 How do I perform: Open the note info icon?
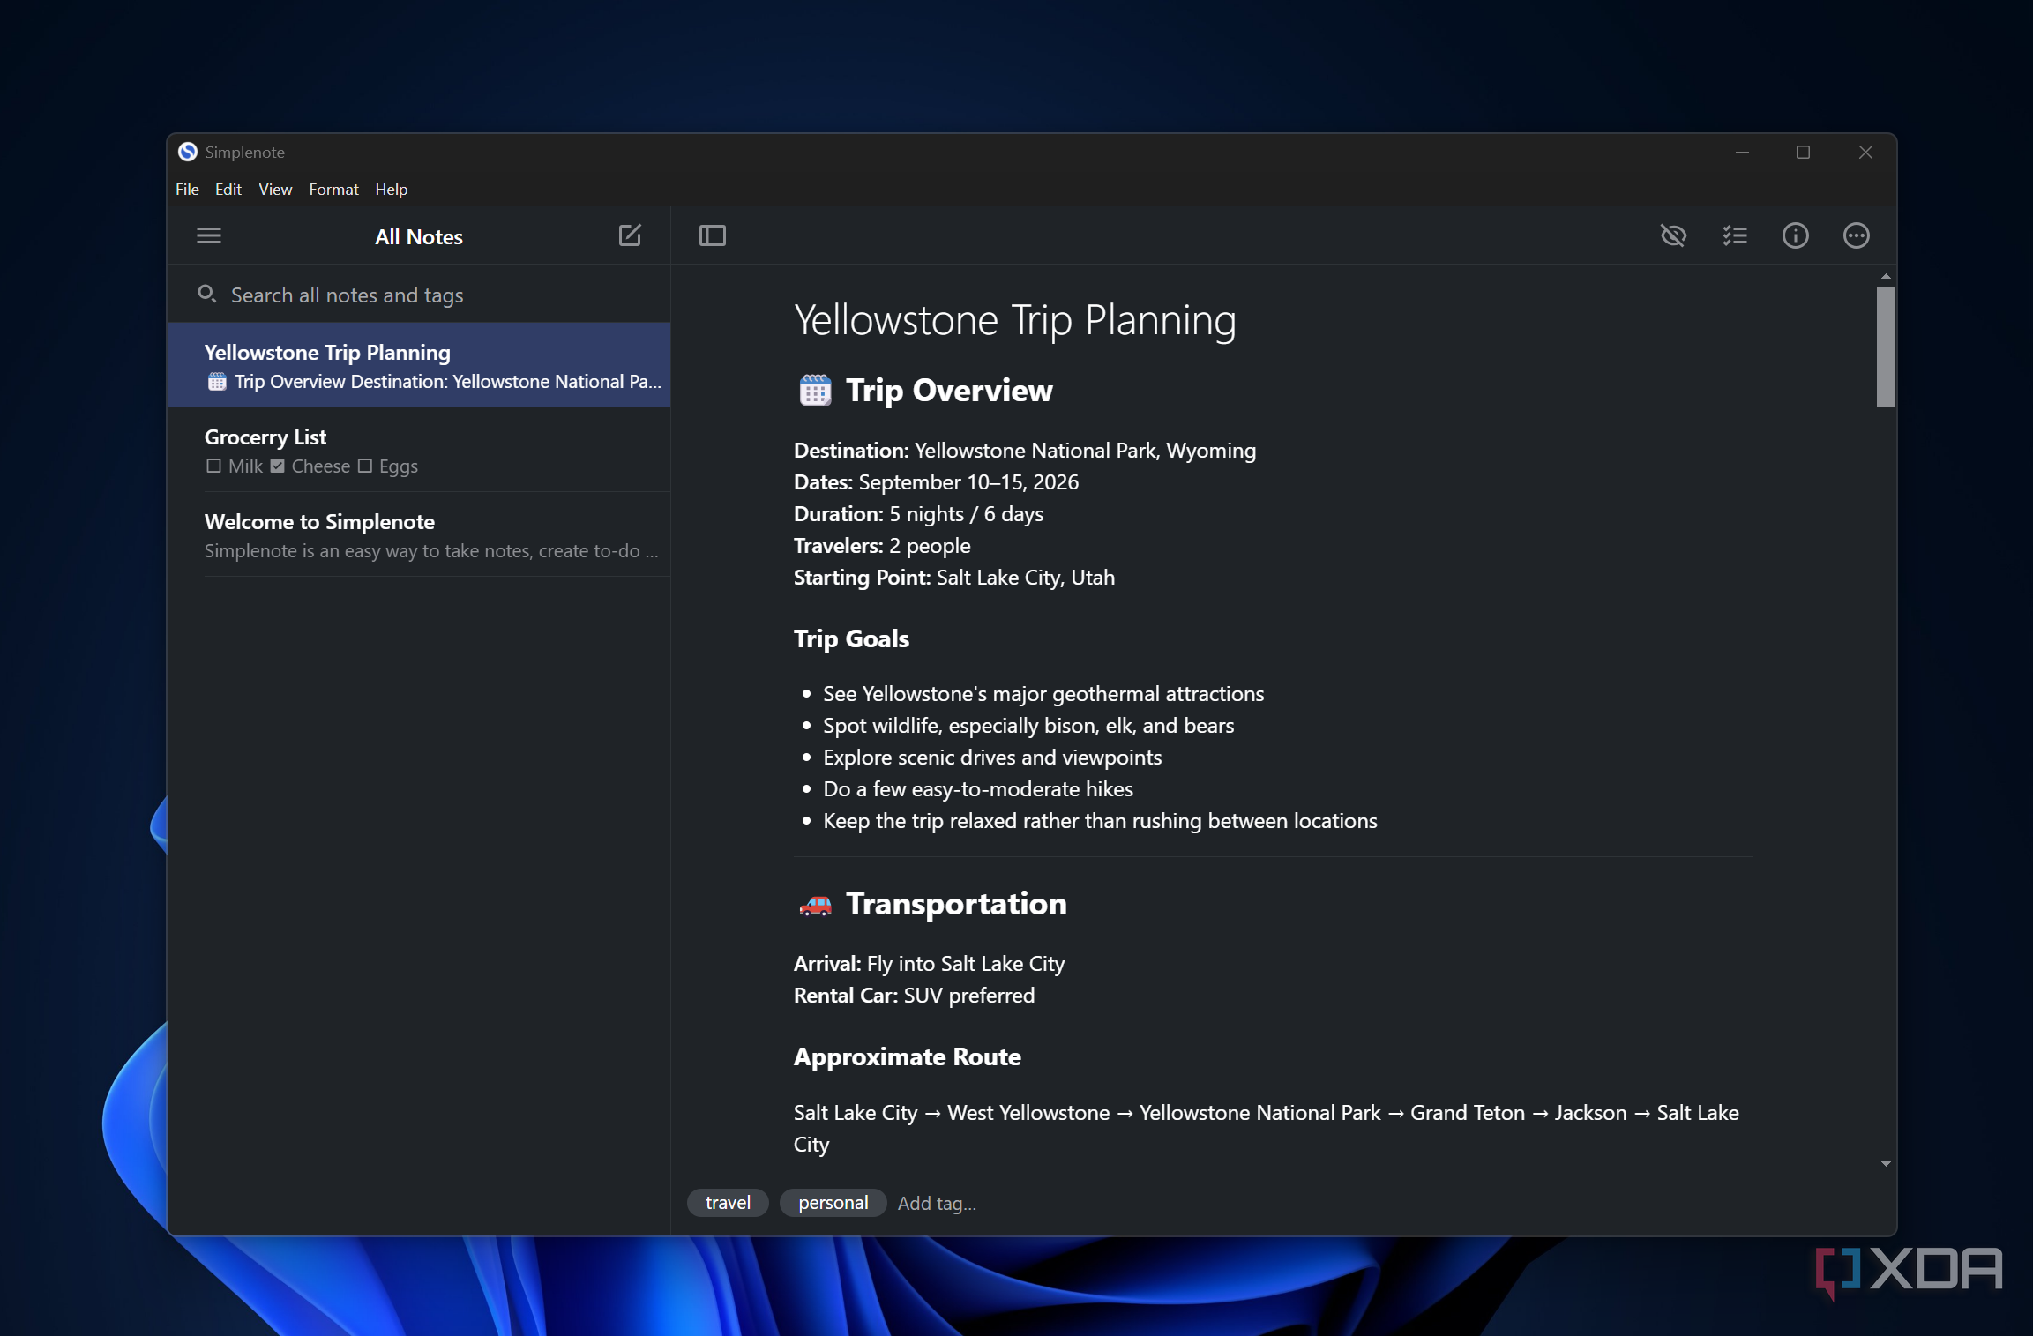(1796, 235)
